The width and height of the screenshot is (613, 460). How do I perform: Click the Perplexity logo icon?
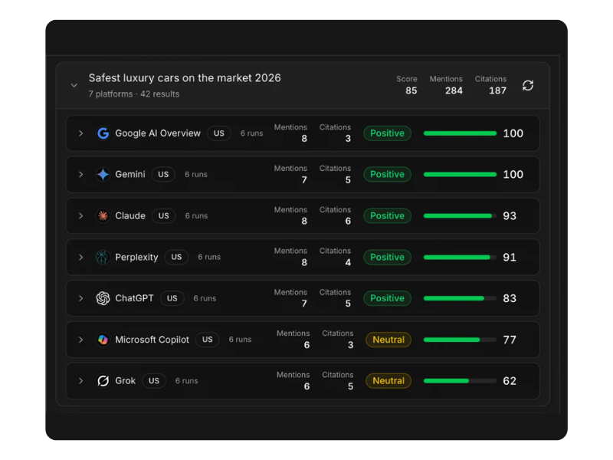[x=103, y=257]
